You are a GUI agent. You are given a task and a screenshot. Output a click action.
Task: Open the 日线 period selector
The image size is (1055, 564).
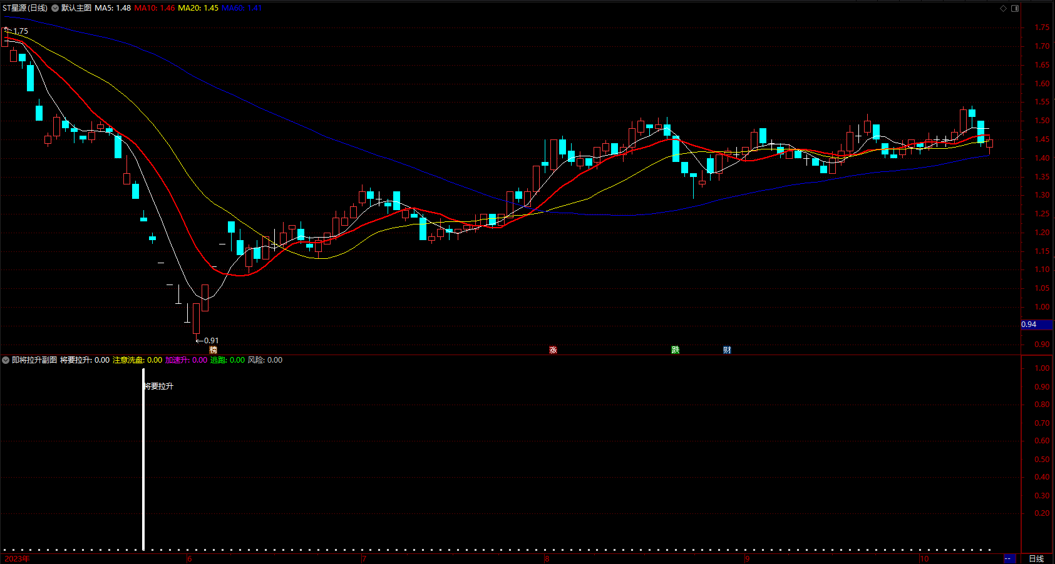(1037, 558)
